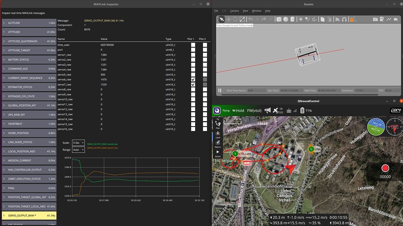Open the Plan view in QGroundControl
This screenshot has height=226, width=403.
[218, 125]
